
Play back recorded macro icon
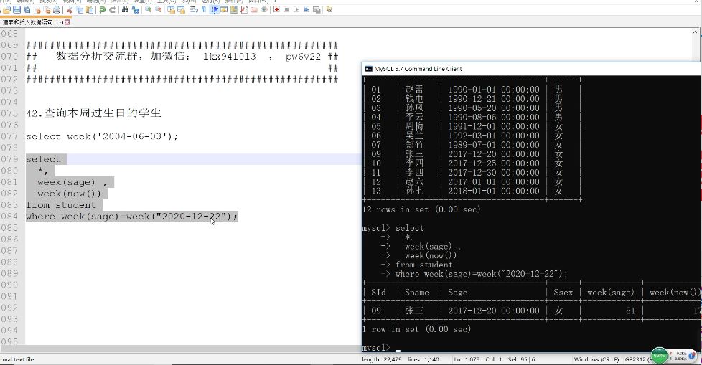click(x=296, y=9)
